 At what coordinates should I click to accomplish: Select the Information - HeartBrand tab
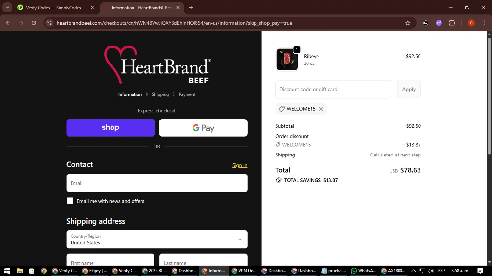tap(141, 8)
